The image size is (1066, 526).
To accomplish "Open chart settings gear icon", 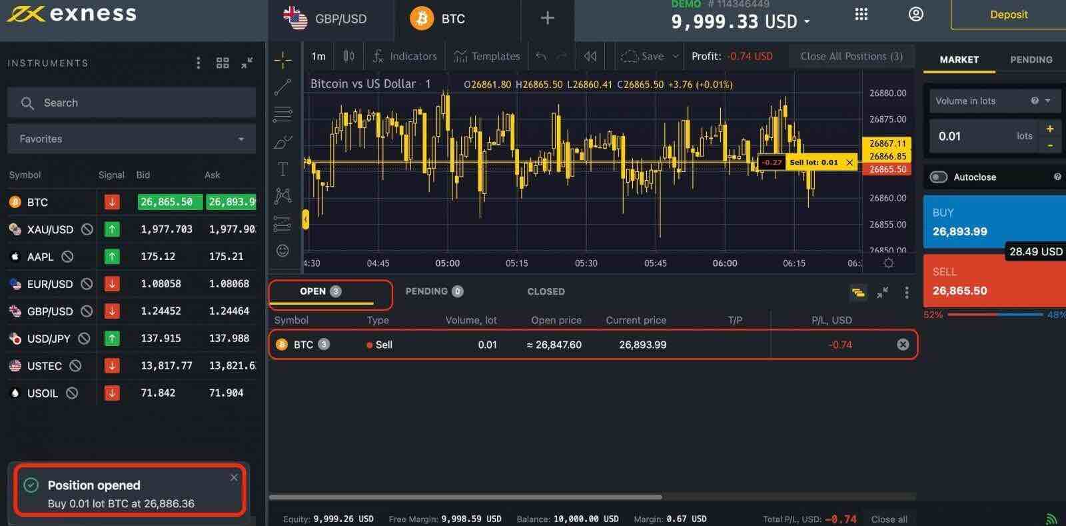I will [x=888, y=263].
